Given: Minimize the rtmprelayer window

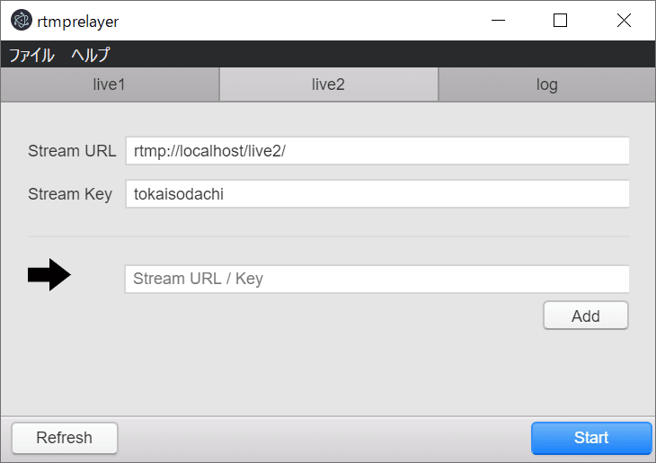Looking at the screenshot, I should click(498, 20).
